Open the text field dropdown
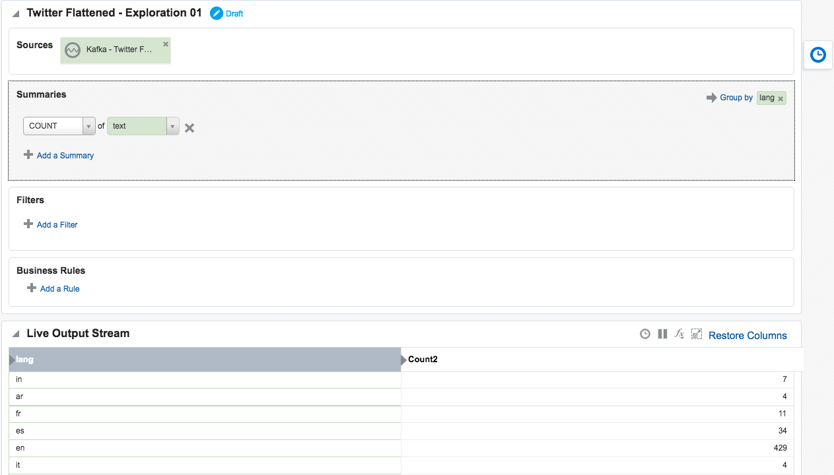This screenshot has width=834, height=475. 172,126
